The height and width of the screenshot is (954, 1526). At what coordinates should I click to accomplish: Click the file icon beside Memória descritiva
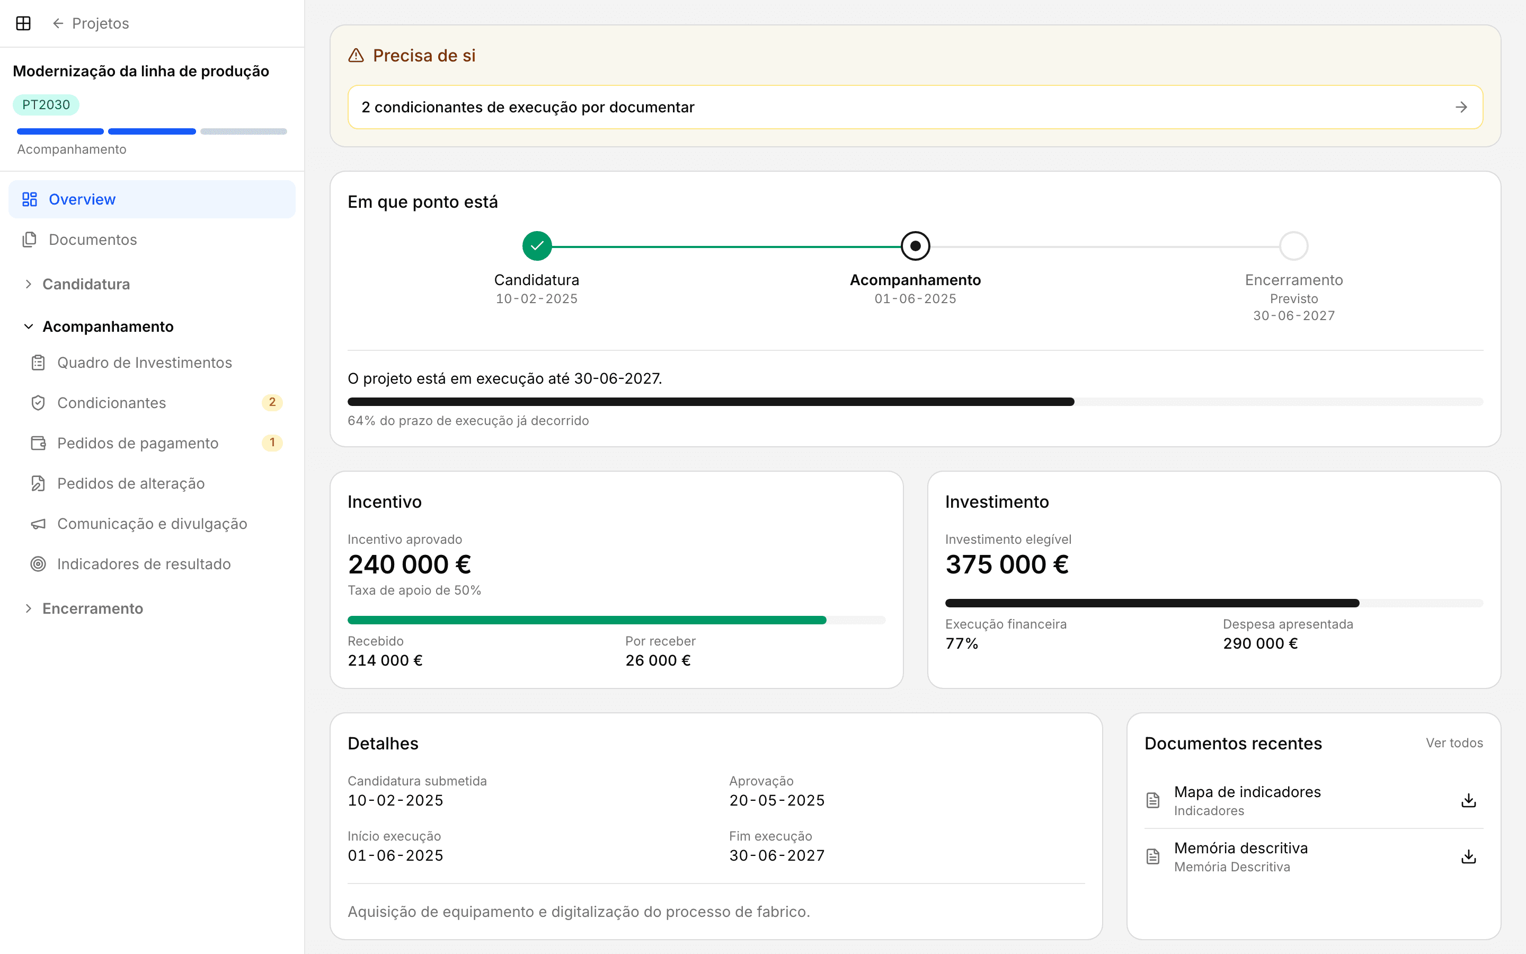pyautogui.click(x=1152, y=856)
